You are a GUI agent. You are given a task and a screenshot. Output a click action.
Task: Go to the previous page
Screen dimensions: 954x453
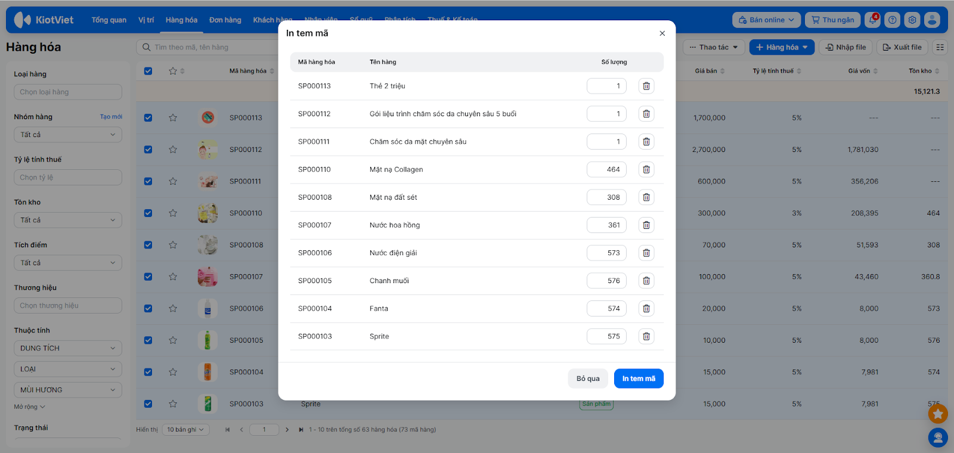[241, 429]
